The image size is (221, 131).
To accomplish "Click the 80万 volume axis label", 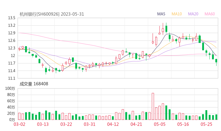I will pyautogui.click(x=11, y=95).
